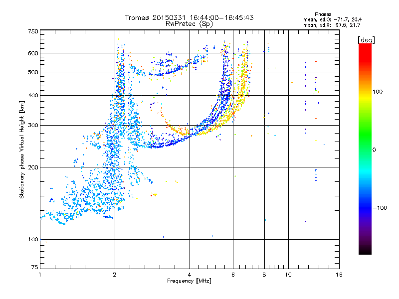
Task: Click the phase colorbar gradient
Action: (365, 149)
